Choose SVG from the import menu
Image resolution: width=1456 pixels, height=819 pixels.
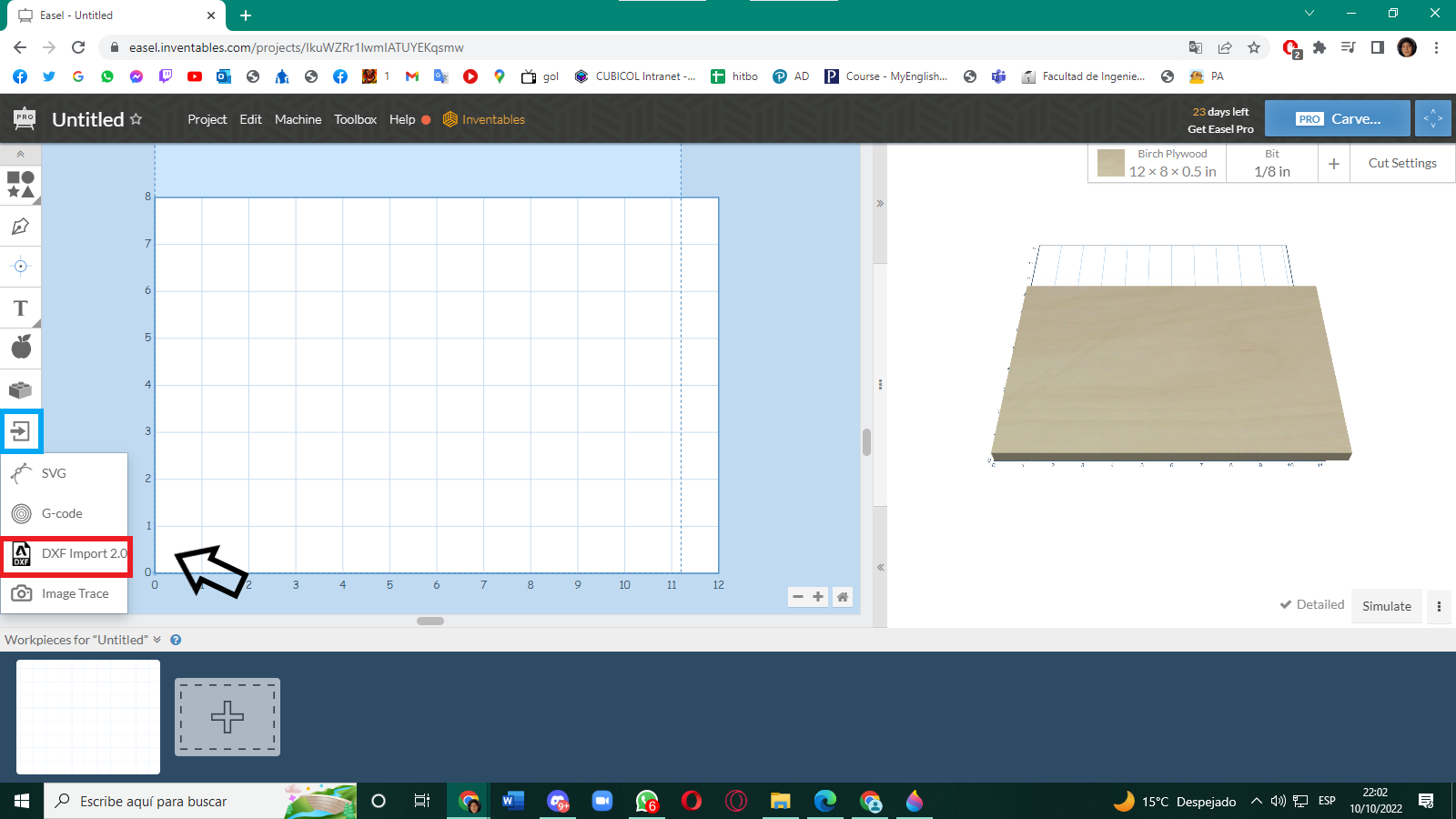click(x=64, y=473)
